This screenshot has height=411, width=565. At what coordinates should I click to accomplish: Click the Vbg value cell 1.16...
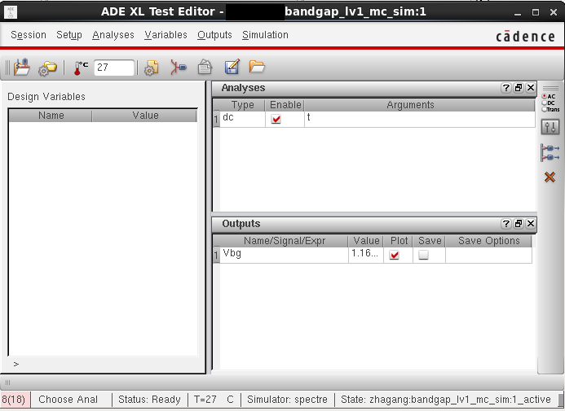[366, 255]
